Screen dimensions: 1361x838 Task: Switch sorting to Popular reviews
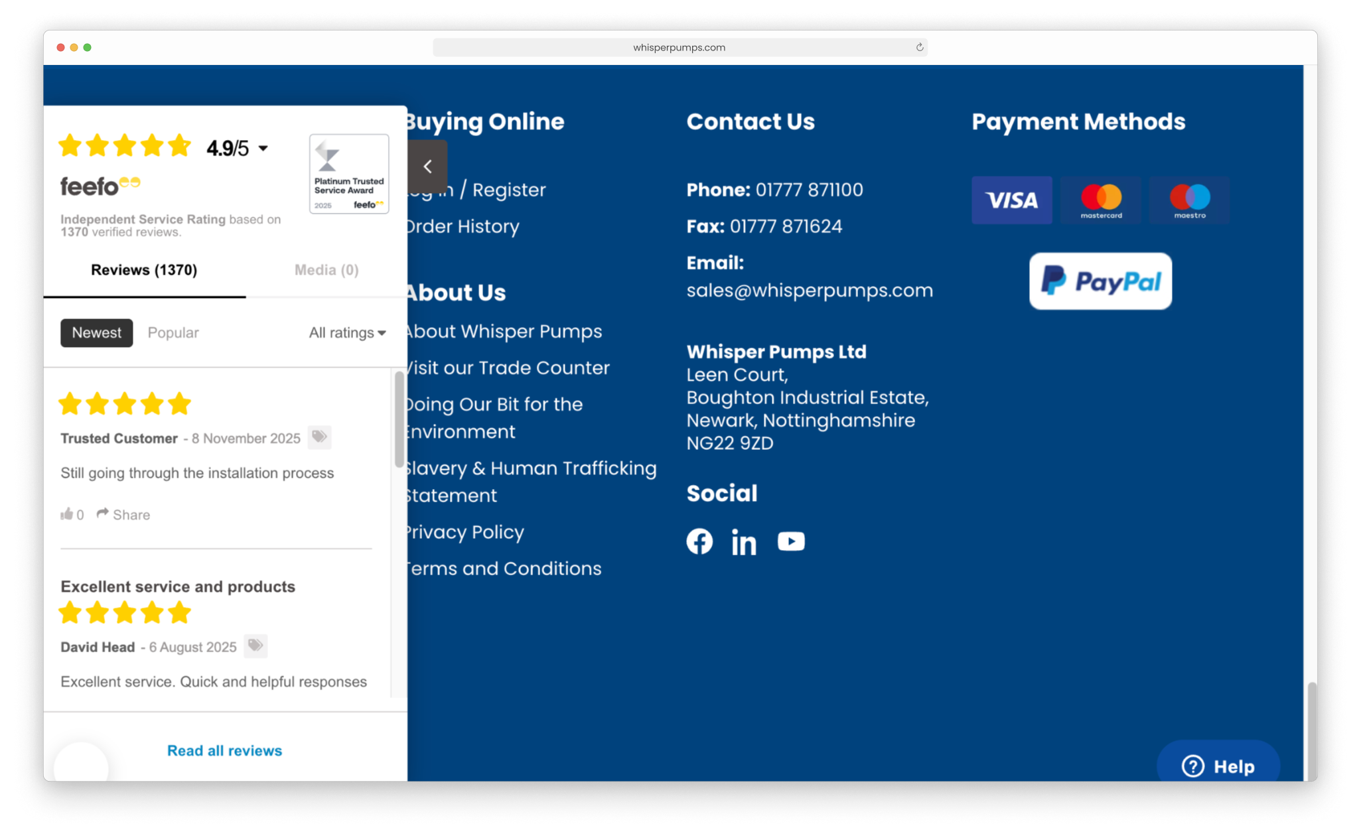tap(173, 332)
